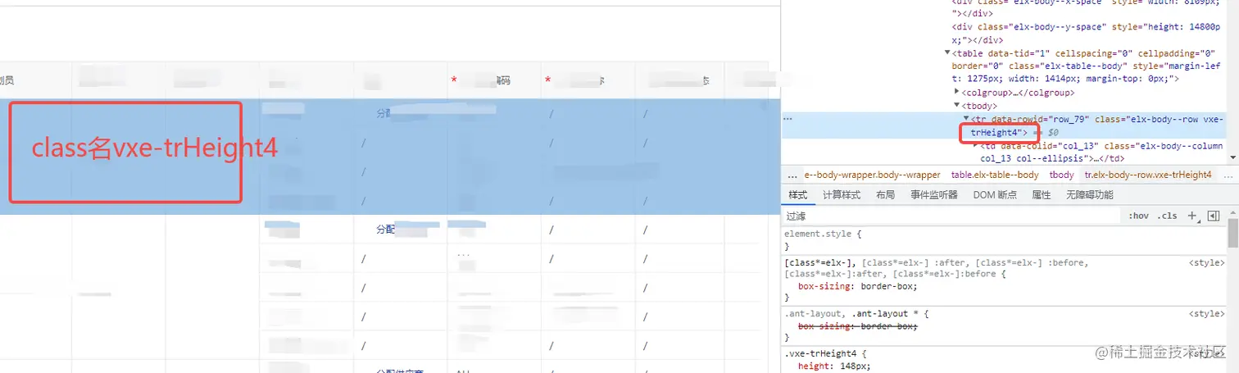
Task: Select the body--wrapper breadcrumb item
Action: [872, 175]
